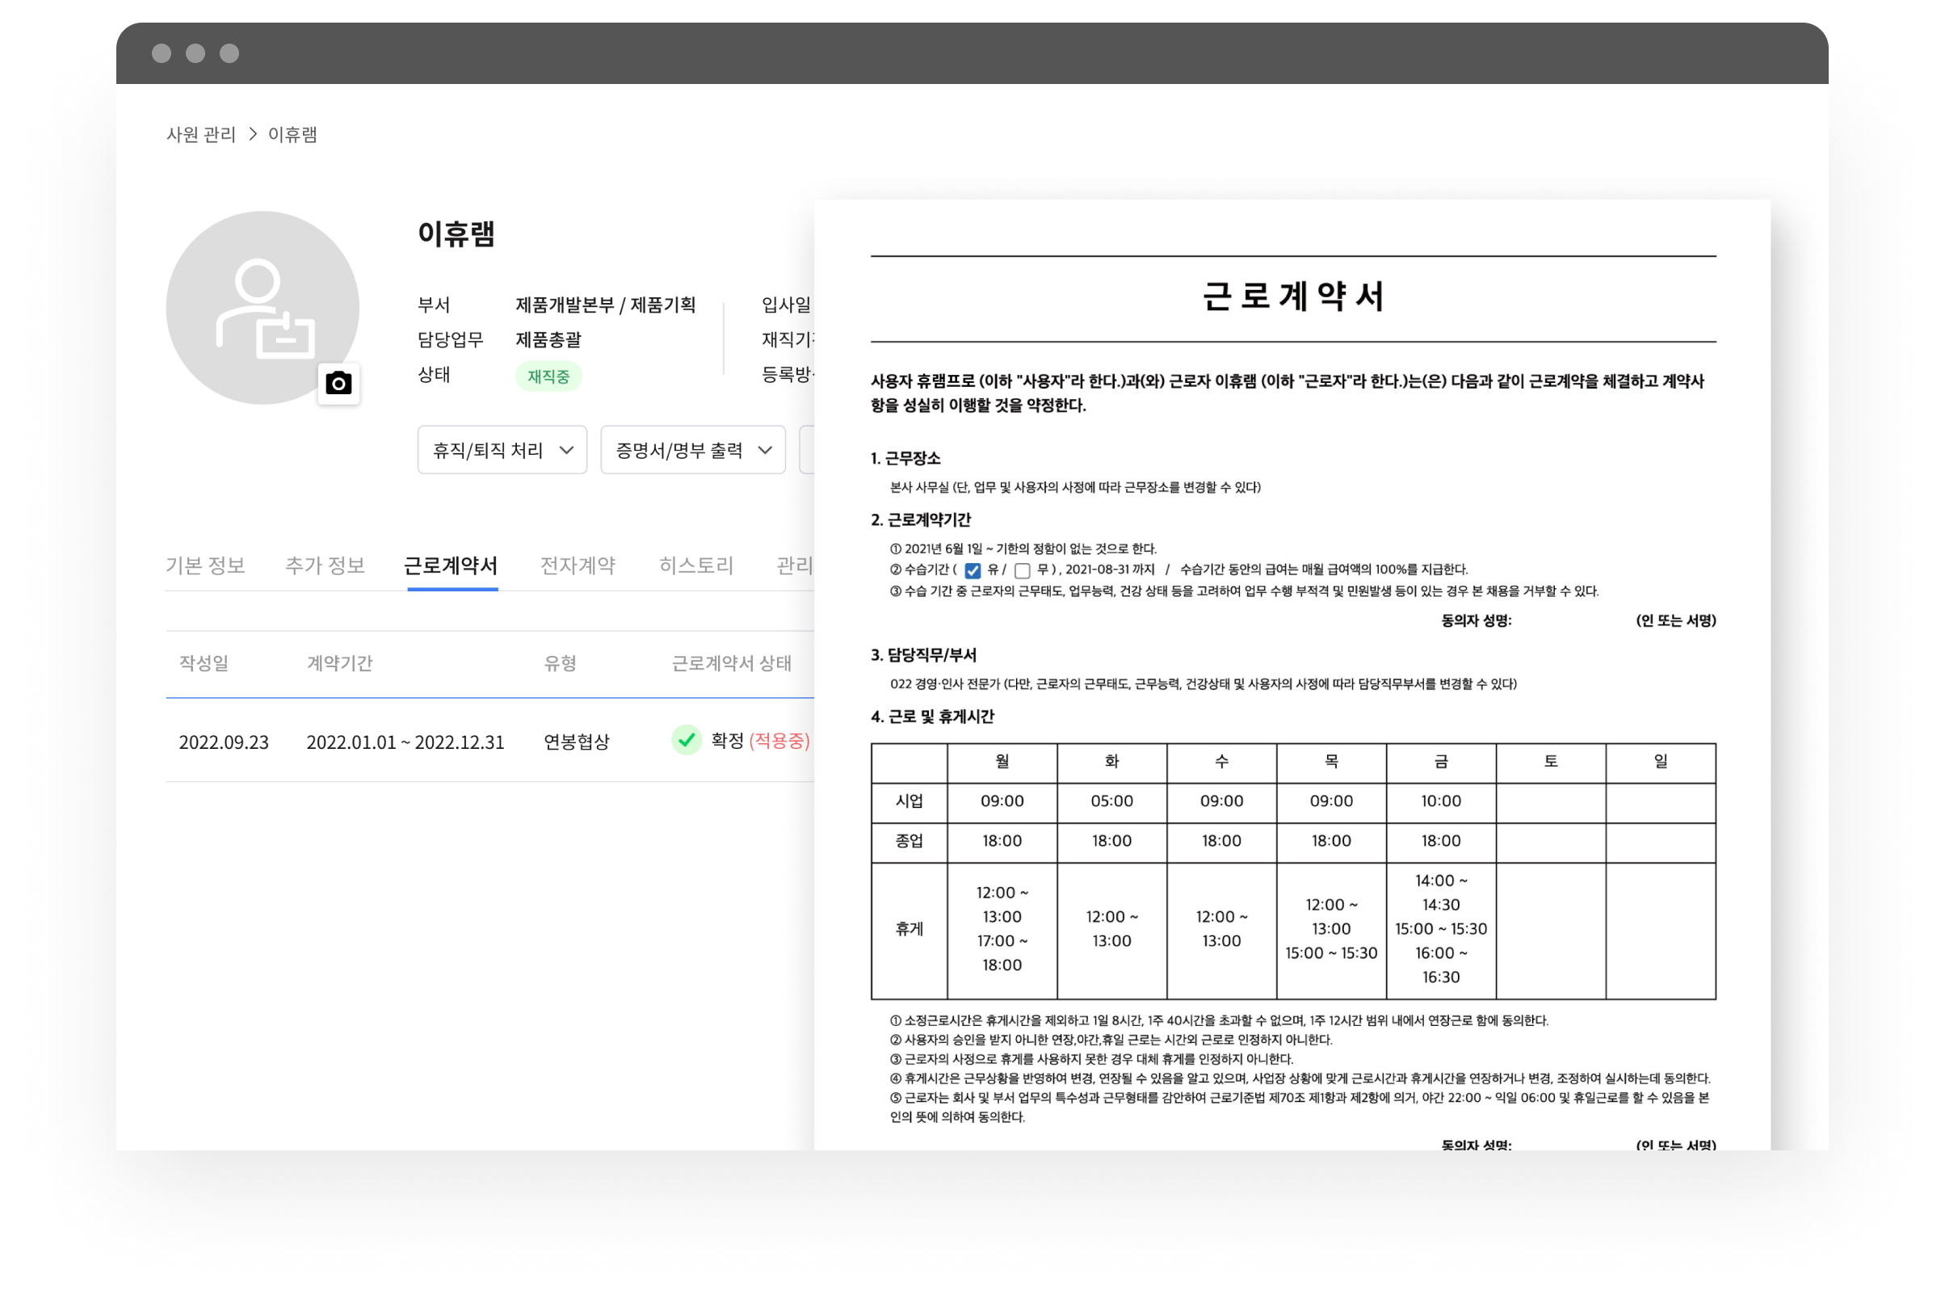Click the gray profile avatar placeholder
The image size is (1945, 1299).
pos(262,307)
